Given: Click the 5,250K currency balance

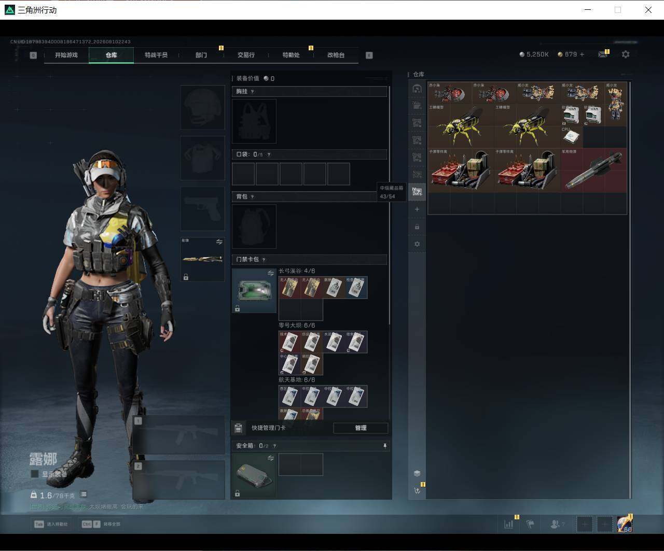Looking at the screenshot, I should (534, 54).
